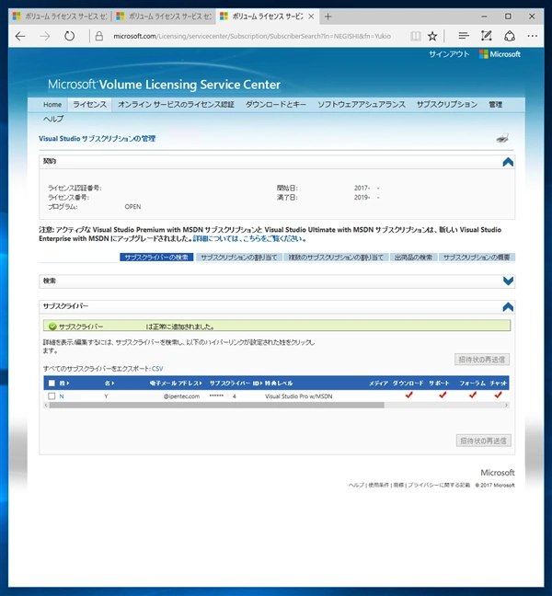Open reading view book icon

click(x=416, y=37)
